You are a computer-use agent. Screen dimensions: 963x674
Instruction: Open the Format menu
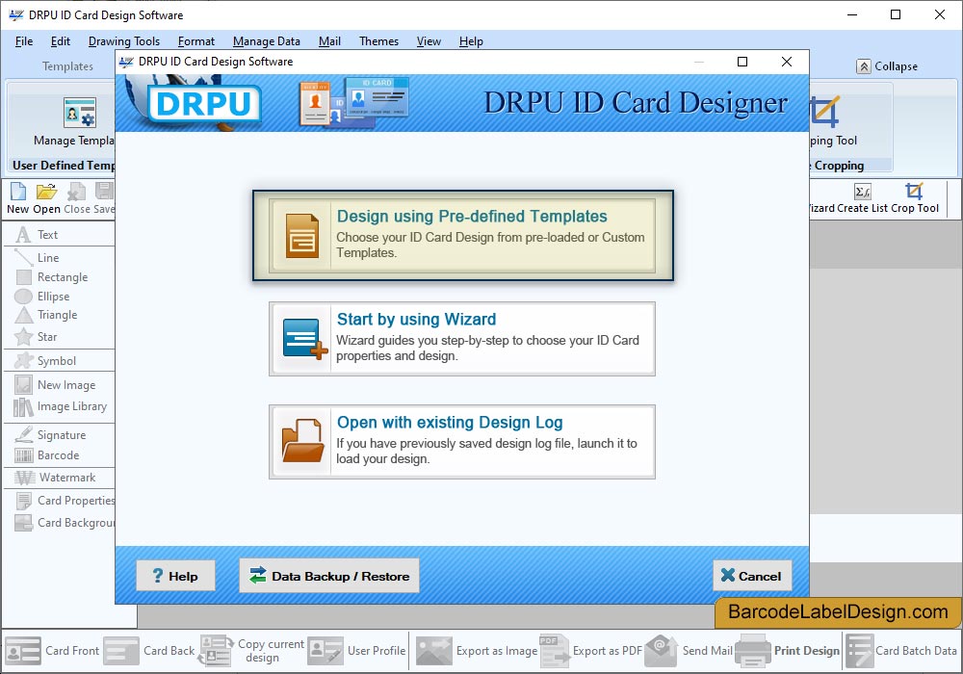tap(195, 41)
